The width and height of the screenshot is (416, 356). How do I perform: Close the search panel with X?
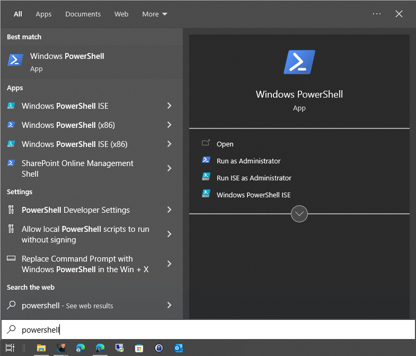tap(399, 14)
